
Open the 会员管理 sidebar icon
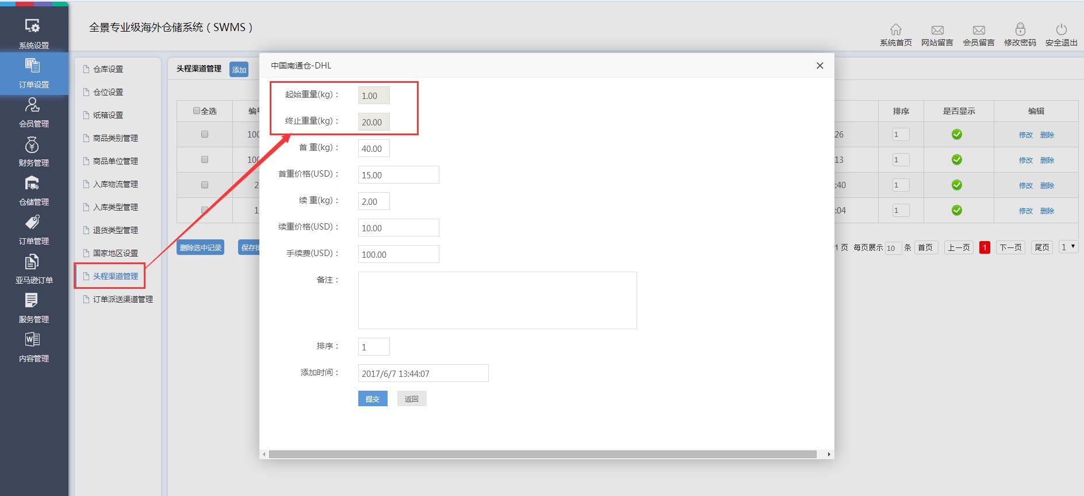[x=33, y=105]
